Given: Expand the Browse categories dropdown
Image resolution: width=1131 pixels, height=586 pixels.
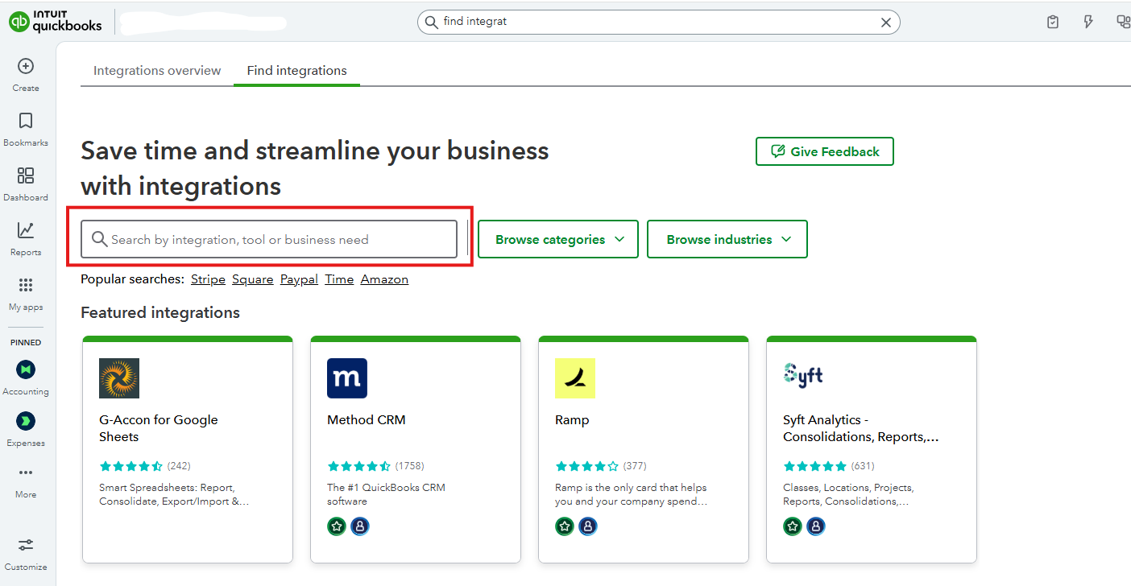Looking at the screenshot, I should click(558, 239).
